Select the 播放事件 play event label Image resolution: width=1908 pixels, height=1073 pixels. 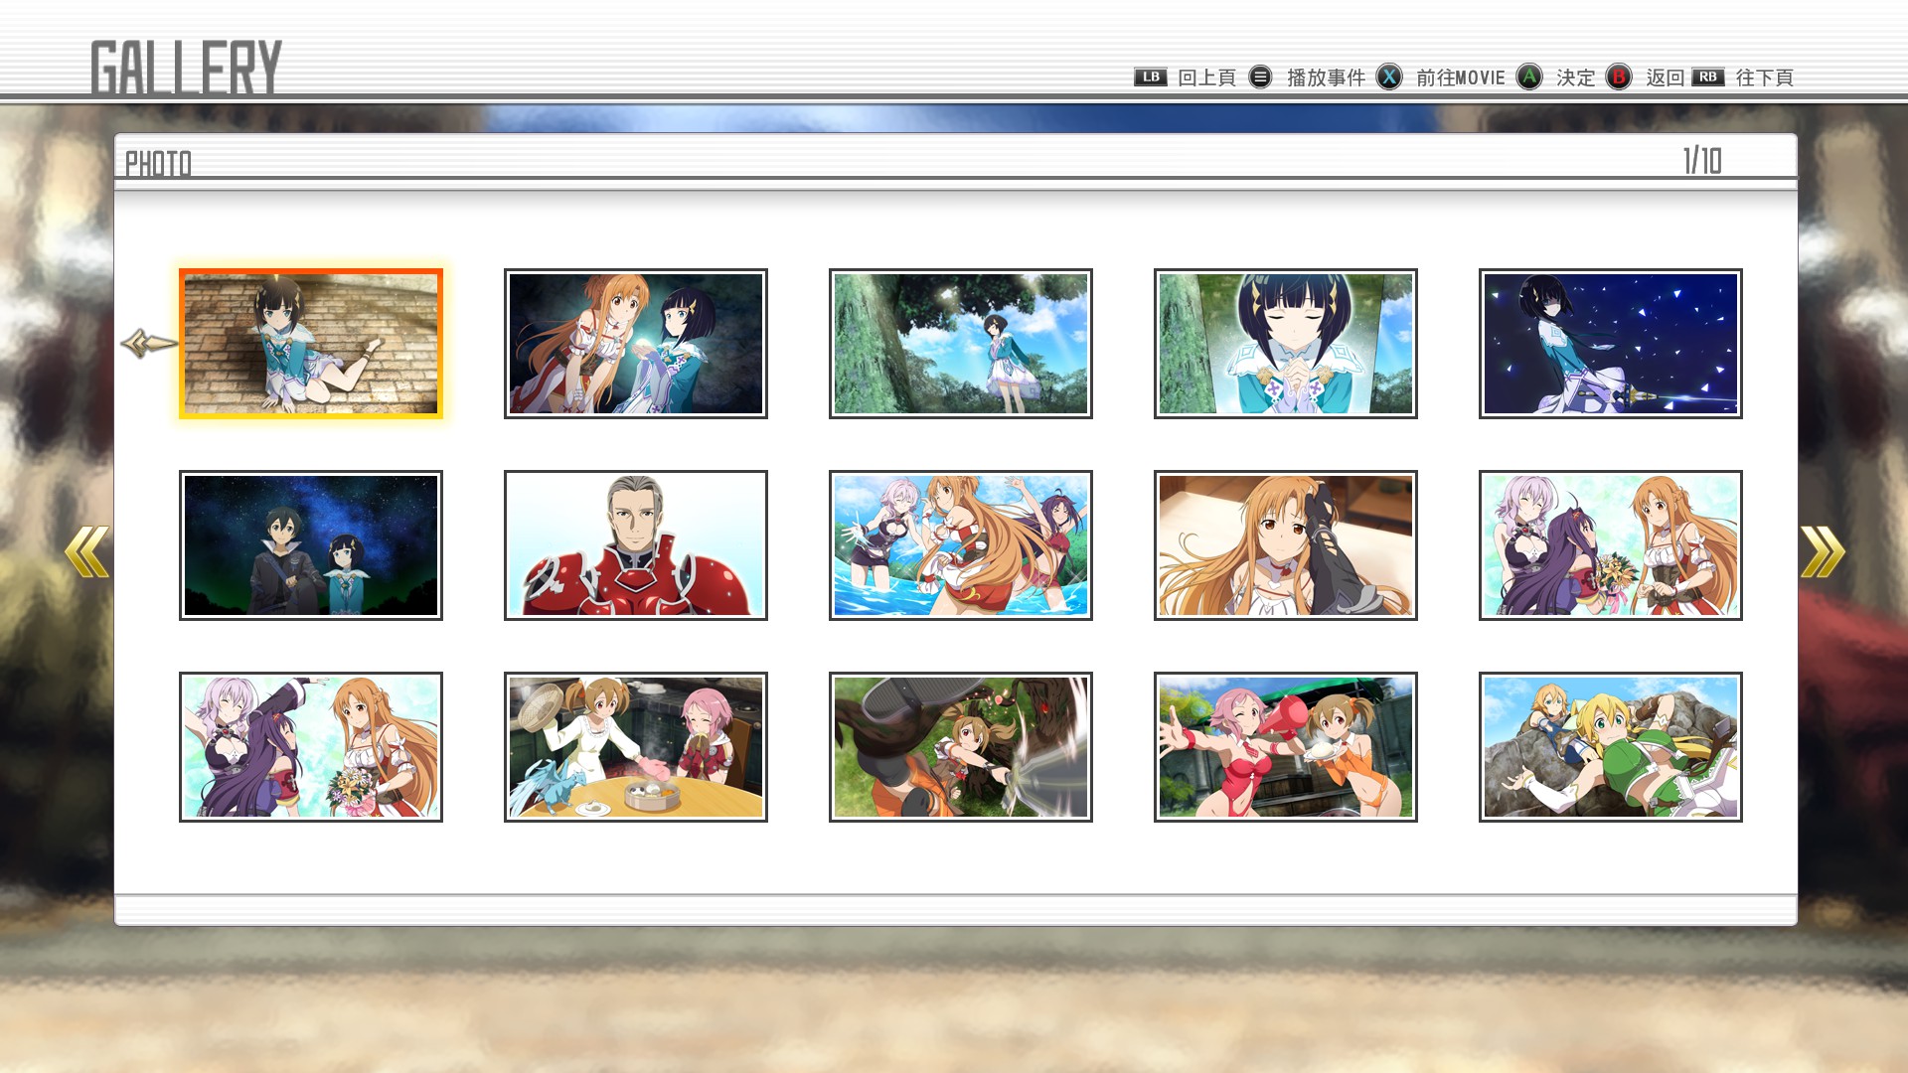(1326, 77)
